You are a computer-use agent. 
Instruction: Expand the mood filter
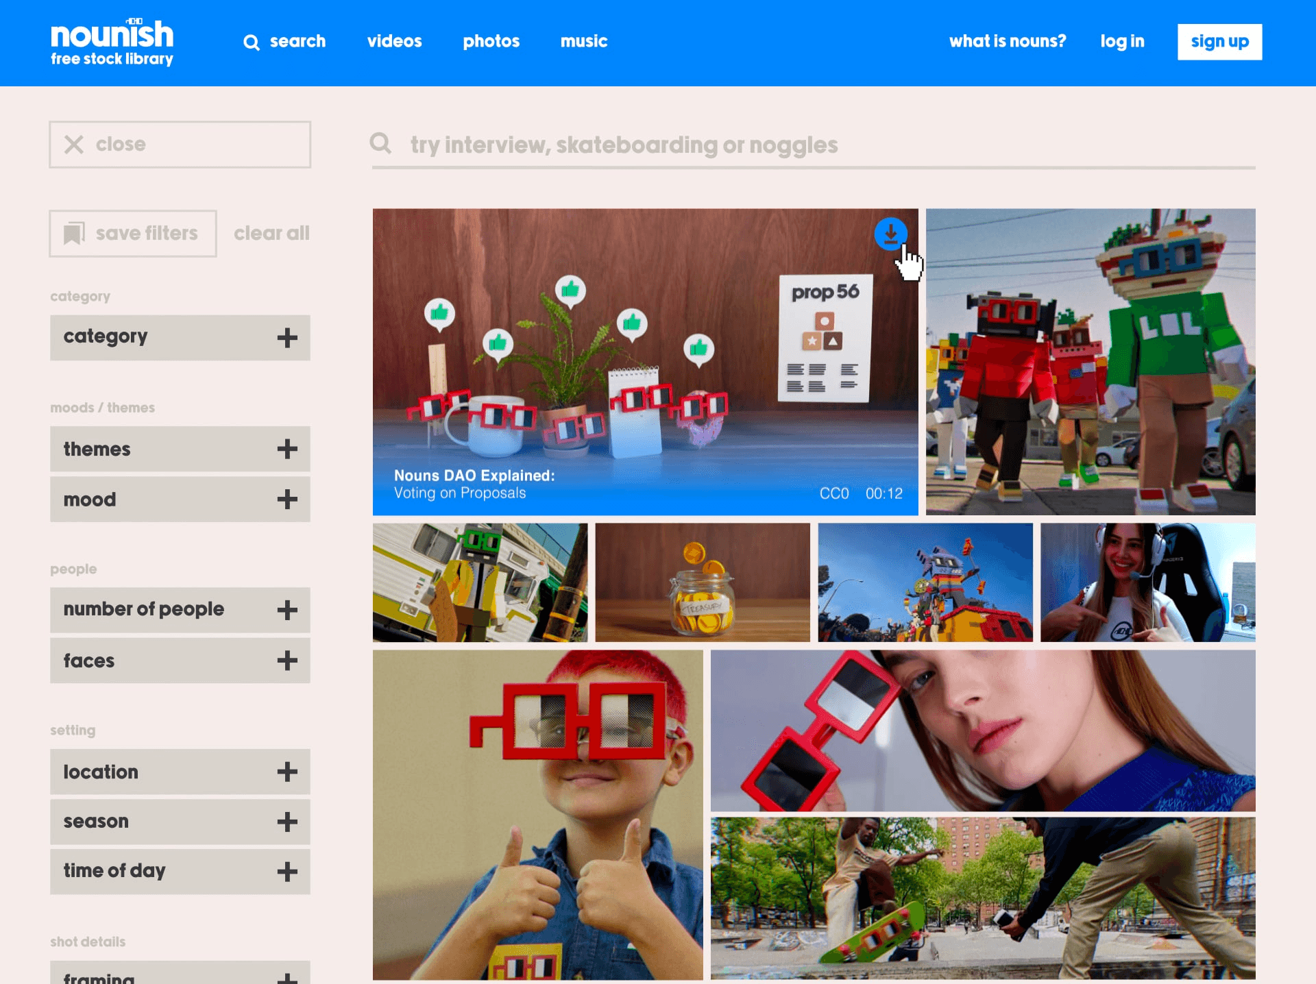click(x=287, y=500)
